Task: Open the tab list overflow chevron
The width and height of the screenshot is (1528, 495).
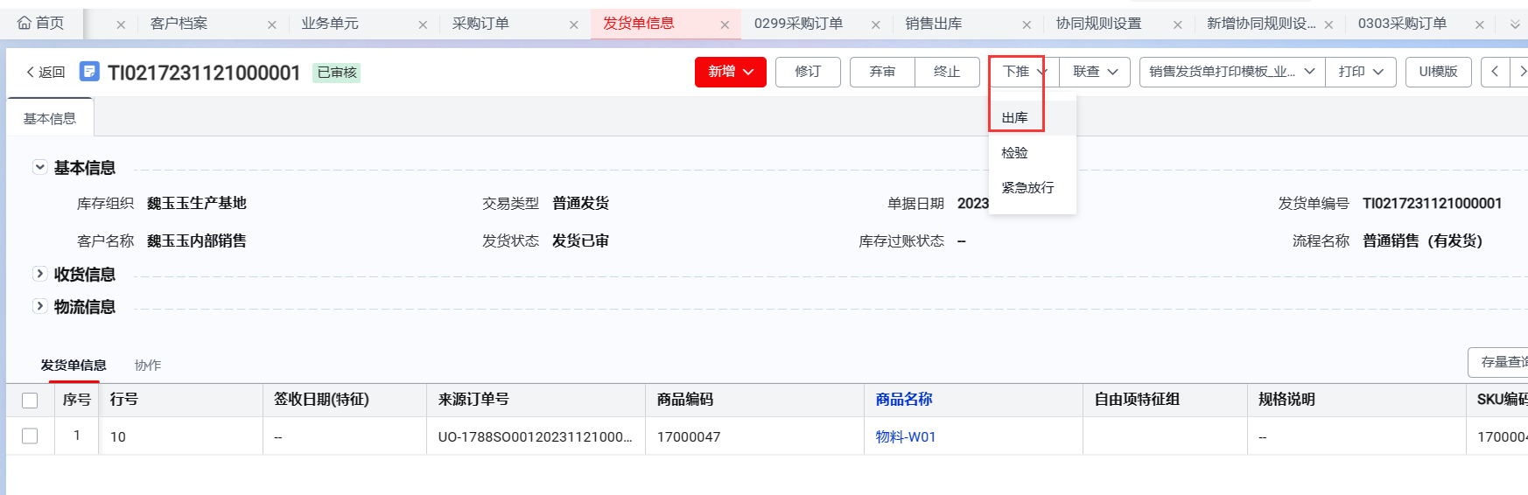Action: point(1515,24)
